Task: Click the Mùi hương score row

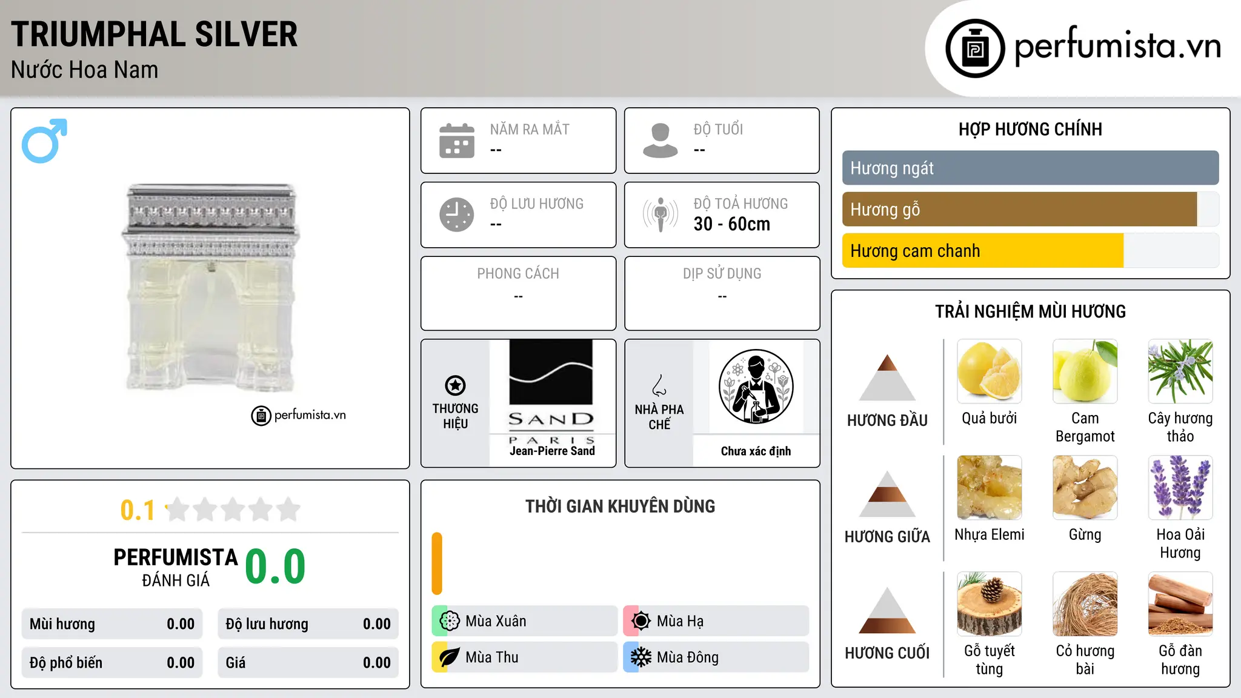Action: point(112,624)
